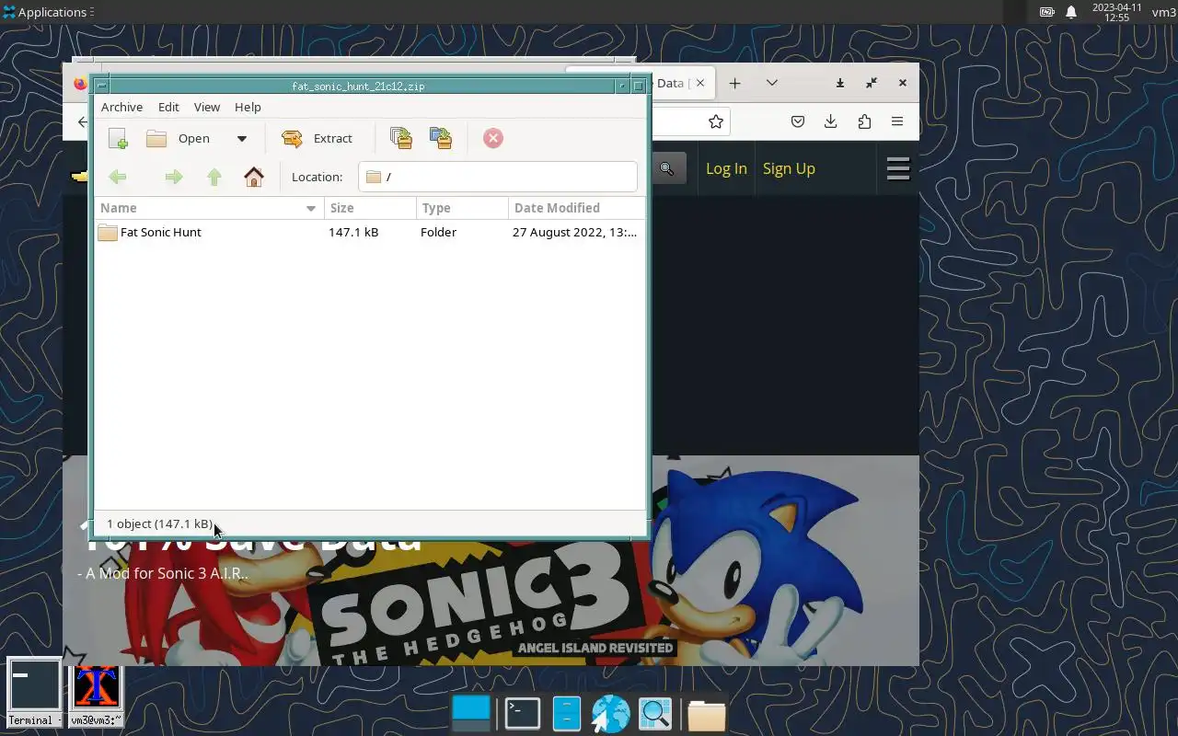The width and height of the screenshot is (1178, 736).
Task: Close the Firefox Data tab
Action: pyautogui.click(x=700, y=83)
